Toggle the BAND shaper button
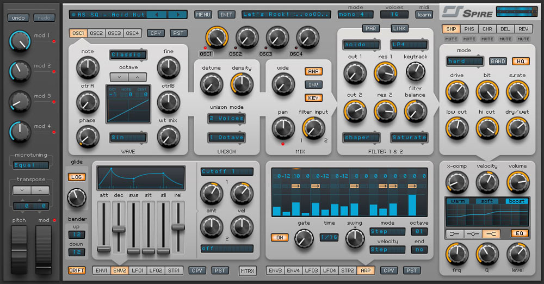 [x=498, y=61]
